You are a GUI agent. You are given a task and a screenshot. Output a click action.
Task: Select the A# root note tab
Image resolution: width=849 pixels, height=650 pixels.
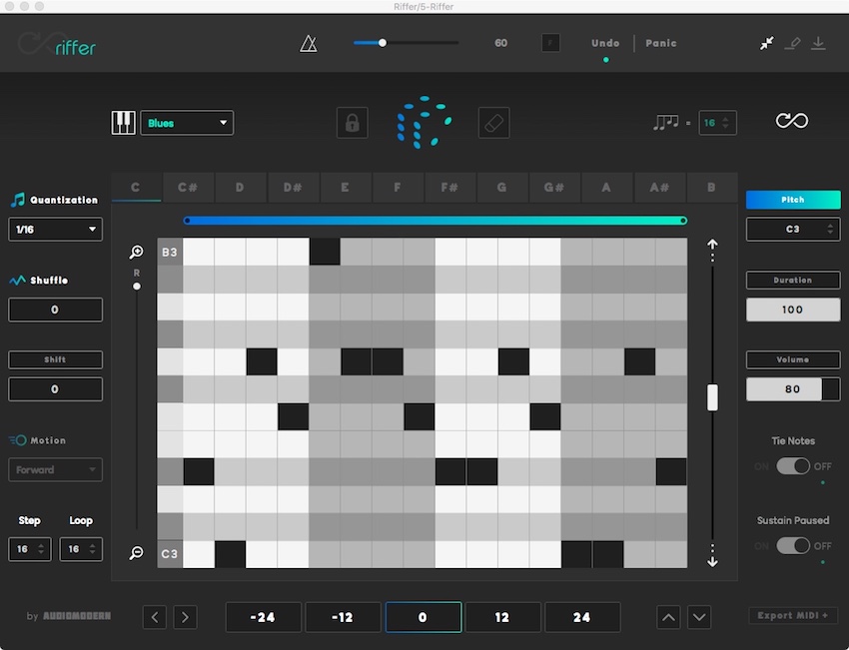(x=659, y=188)
